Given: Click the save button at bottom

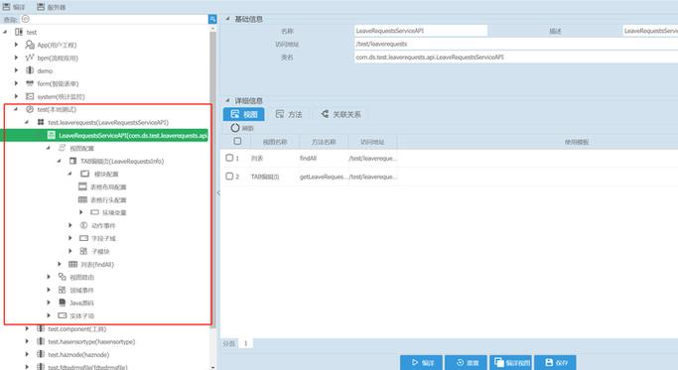Looking at the screenshot, I should tap(556, 362).
